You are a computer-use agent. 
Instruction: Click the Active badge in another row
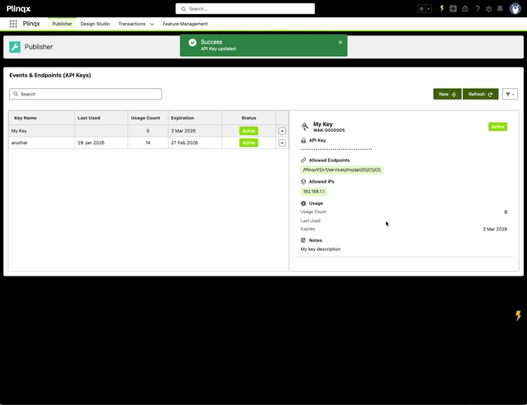pyautogui.click(x=249, y=143)
